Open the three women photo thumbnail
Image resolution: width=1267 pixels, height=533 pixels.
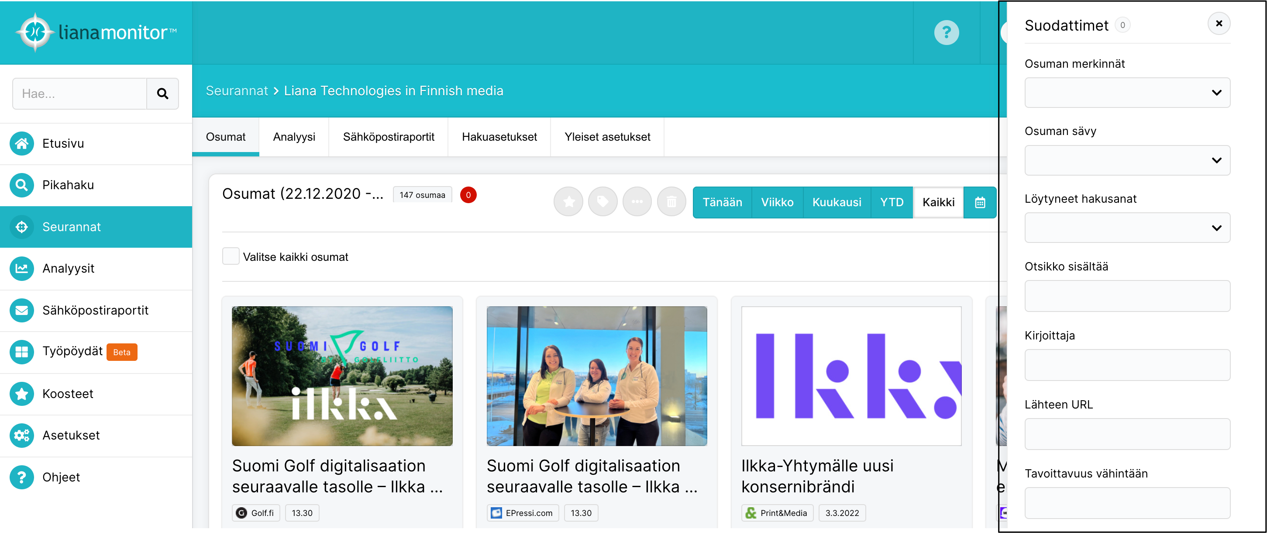tap(597, 376)
